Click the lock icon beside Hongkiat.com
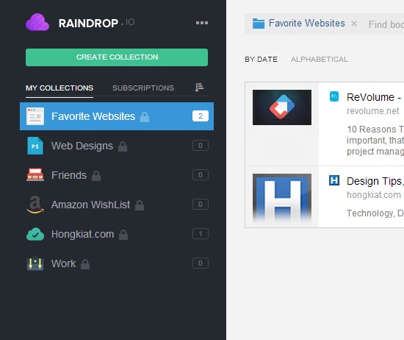The width and height of the screenshot is (404, 340). point(123,235)
